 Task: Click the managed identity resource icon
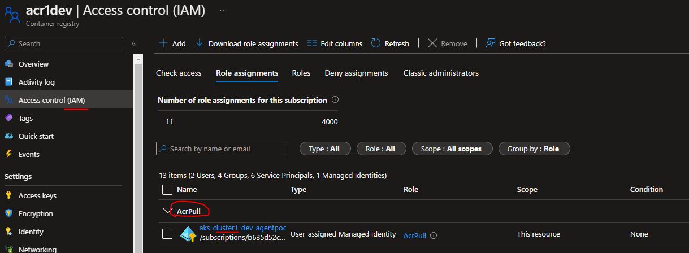[187, 233]
